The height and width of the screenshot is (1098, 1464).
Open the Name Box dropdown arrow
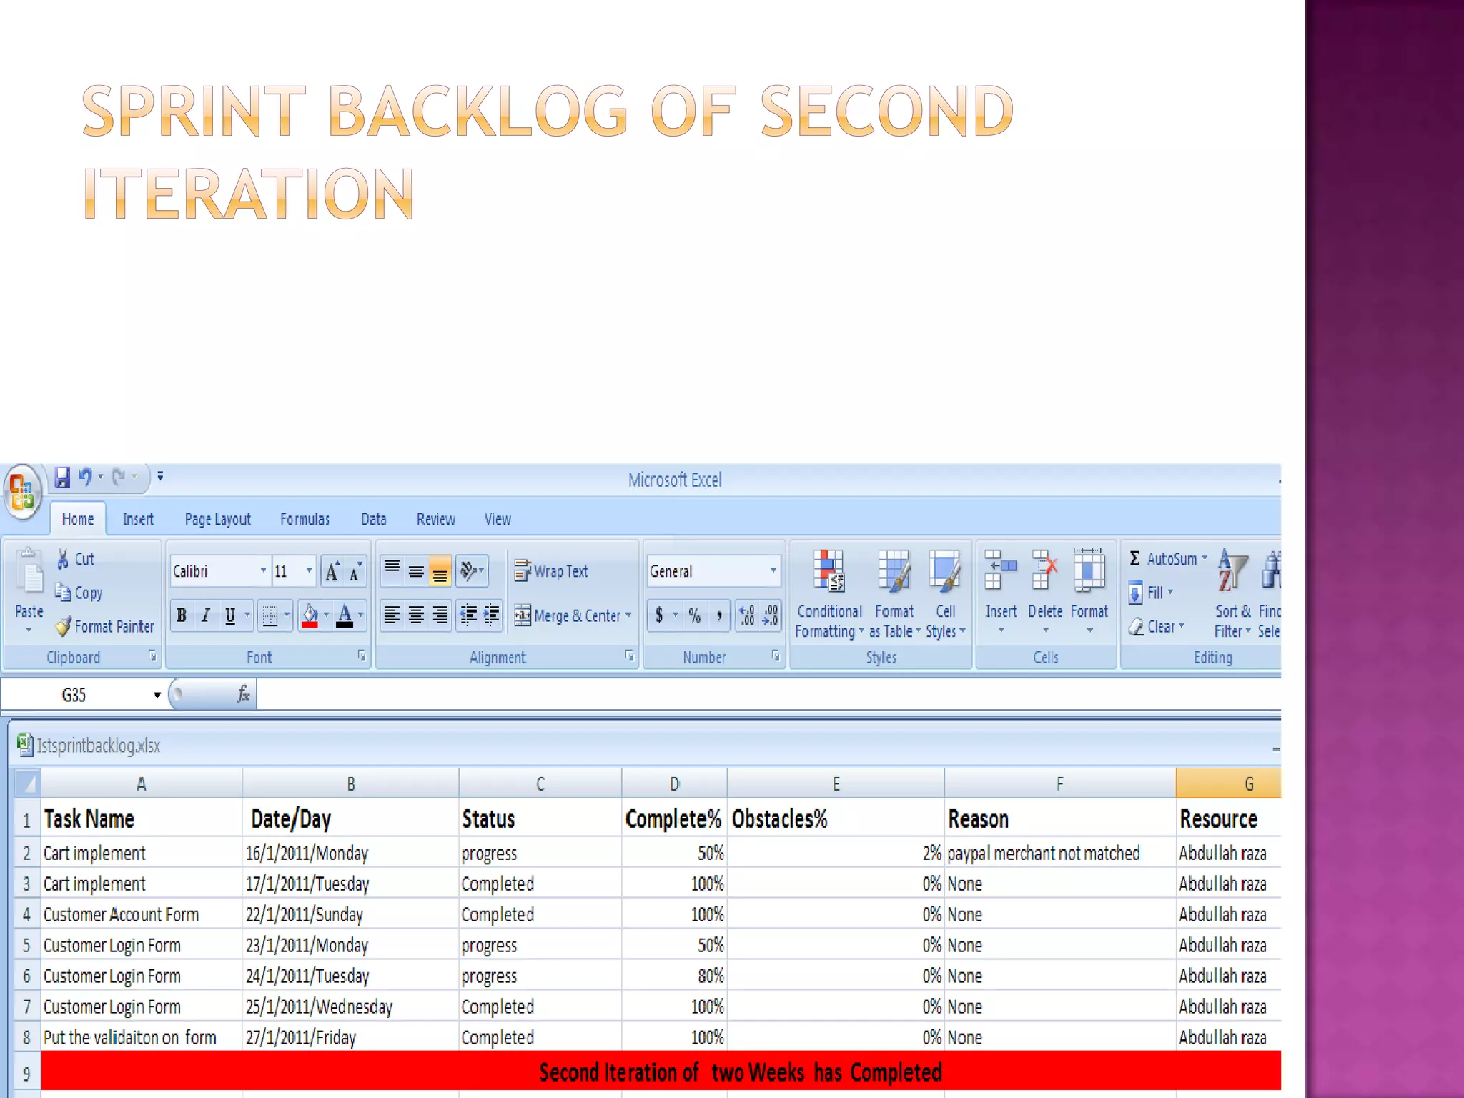coord(157,695)
